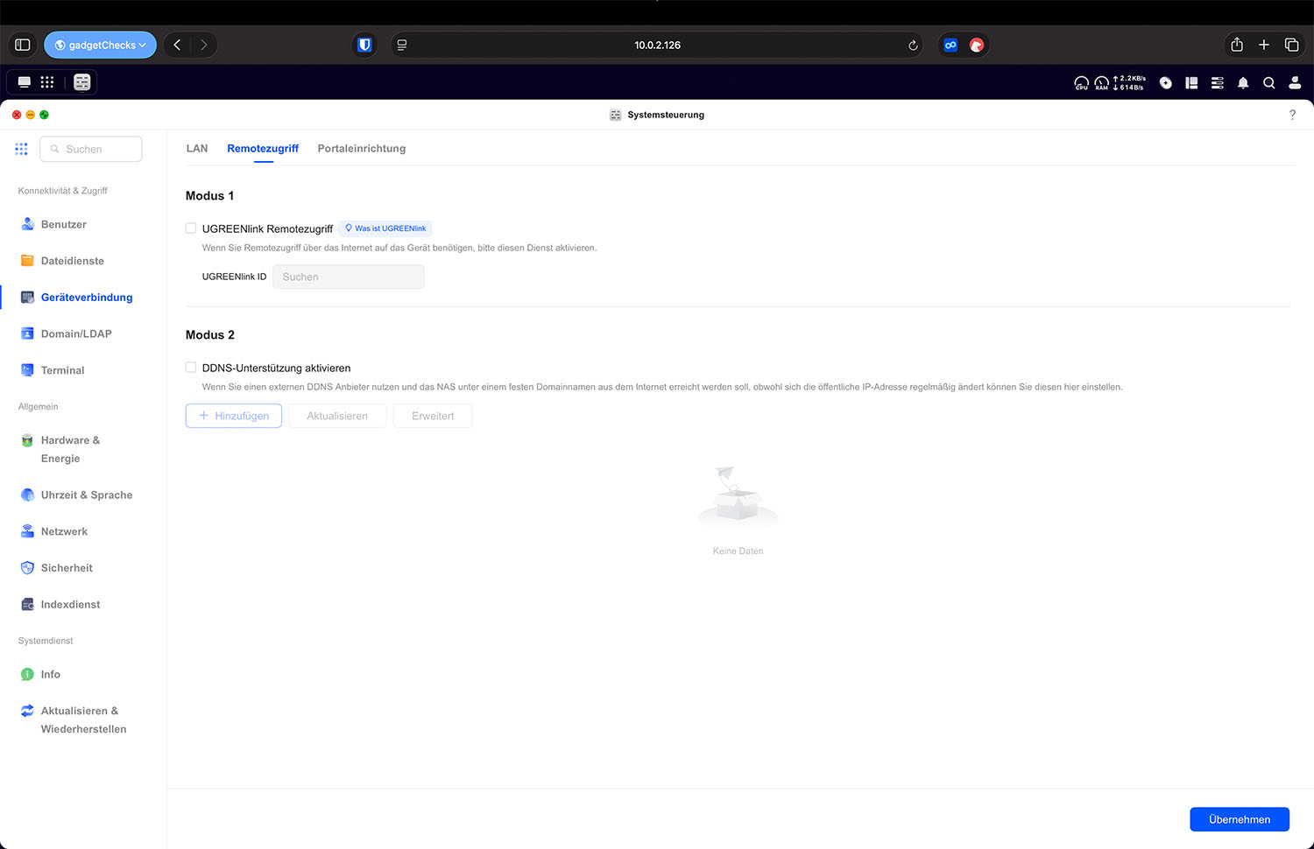Viewport: 1314px width, 849px height.
Task: Open the 'Was ist UGREENlink' link
Action: pos(385,228)
